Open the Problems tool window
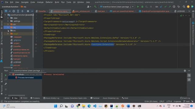 point(35,98)
